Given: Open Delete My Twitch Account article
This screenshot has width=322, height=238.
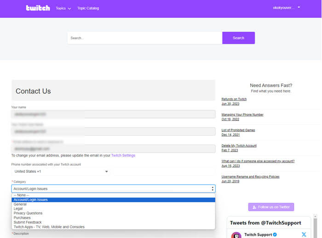Looking at the screenshot, I should 239,146.
